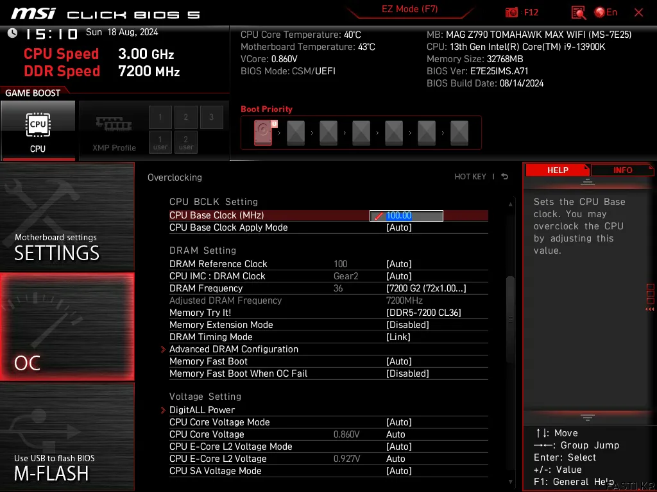Open the BIOS search magnifier icon
Screen dimensions: 657x492
pos(578,13)
